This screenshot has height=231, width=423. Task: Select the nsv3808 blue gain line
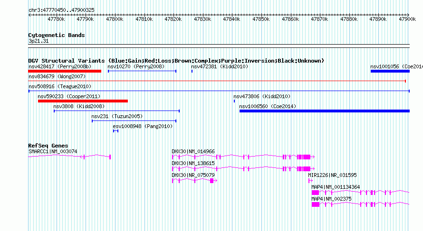(117, 111)
